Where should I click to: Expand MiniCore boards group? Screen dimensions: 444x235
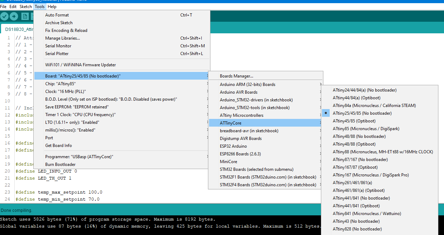(265, 162)
